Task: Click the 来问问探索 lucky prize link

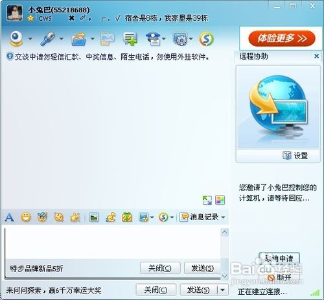Action: (54, 290)
